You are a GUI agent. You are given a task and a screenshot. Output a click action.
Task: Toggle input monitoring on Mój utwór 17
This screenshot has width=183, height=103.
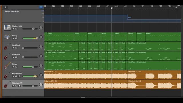click(x=20, y=86)
